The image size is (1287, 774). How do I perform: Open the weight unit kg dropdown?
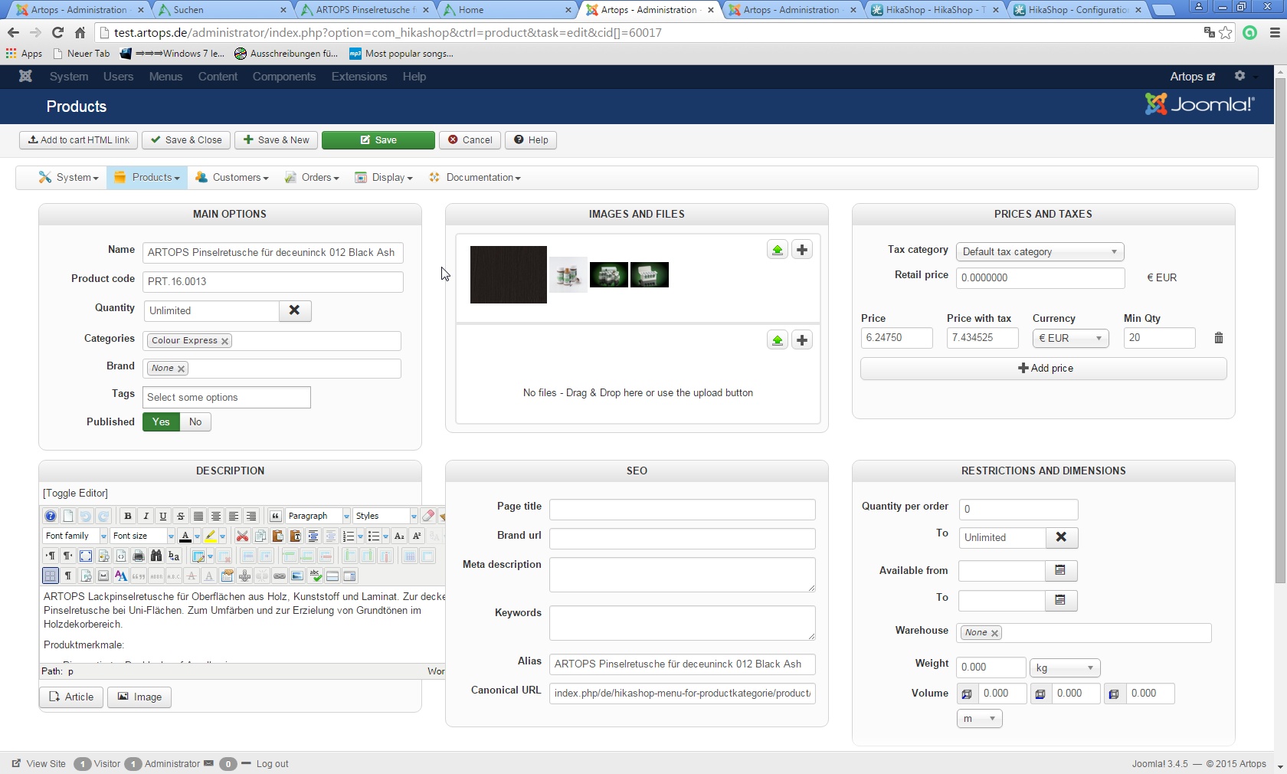1065,668
